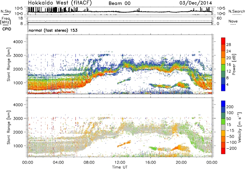Click the "10^0" label beside N.Sky
The image size is (245, 169).
(x=19, y=14)
